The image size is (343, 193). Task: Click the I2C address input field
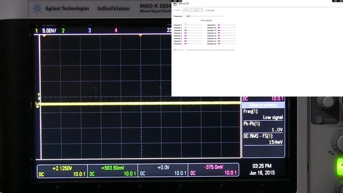[x=186, y=10]
